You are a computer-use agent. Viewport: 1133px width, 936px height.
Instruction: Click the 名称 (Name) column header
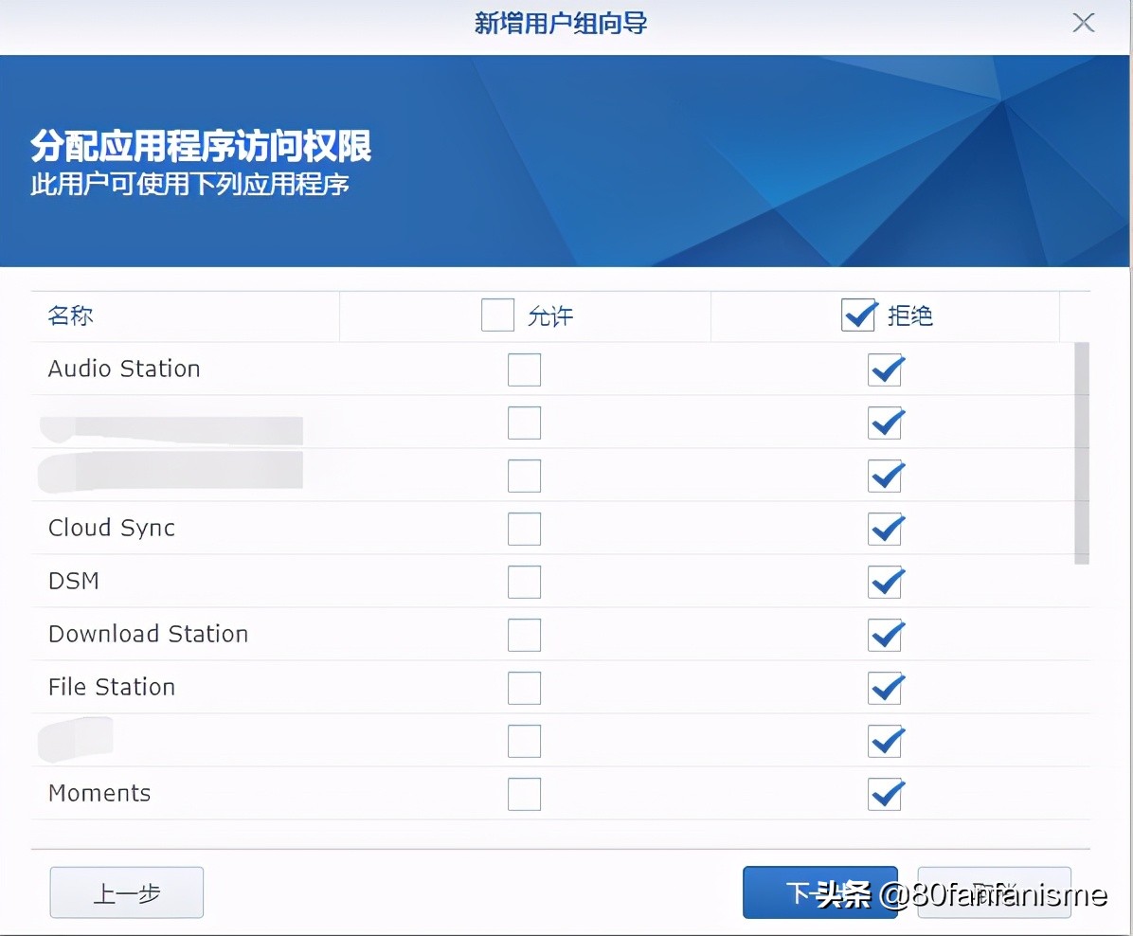point(71,315)
